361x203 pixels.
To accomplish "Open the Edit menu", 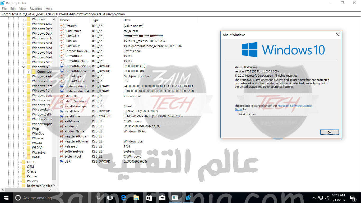I will pyautogui.click(x=13, y=9).
